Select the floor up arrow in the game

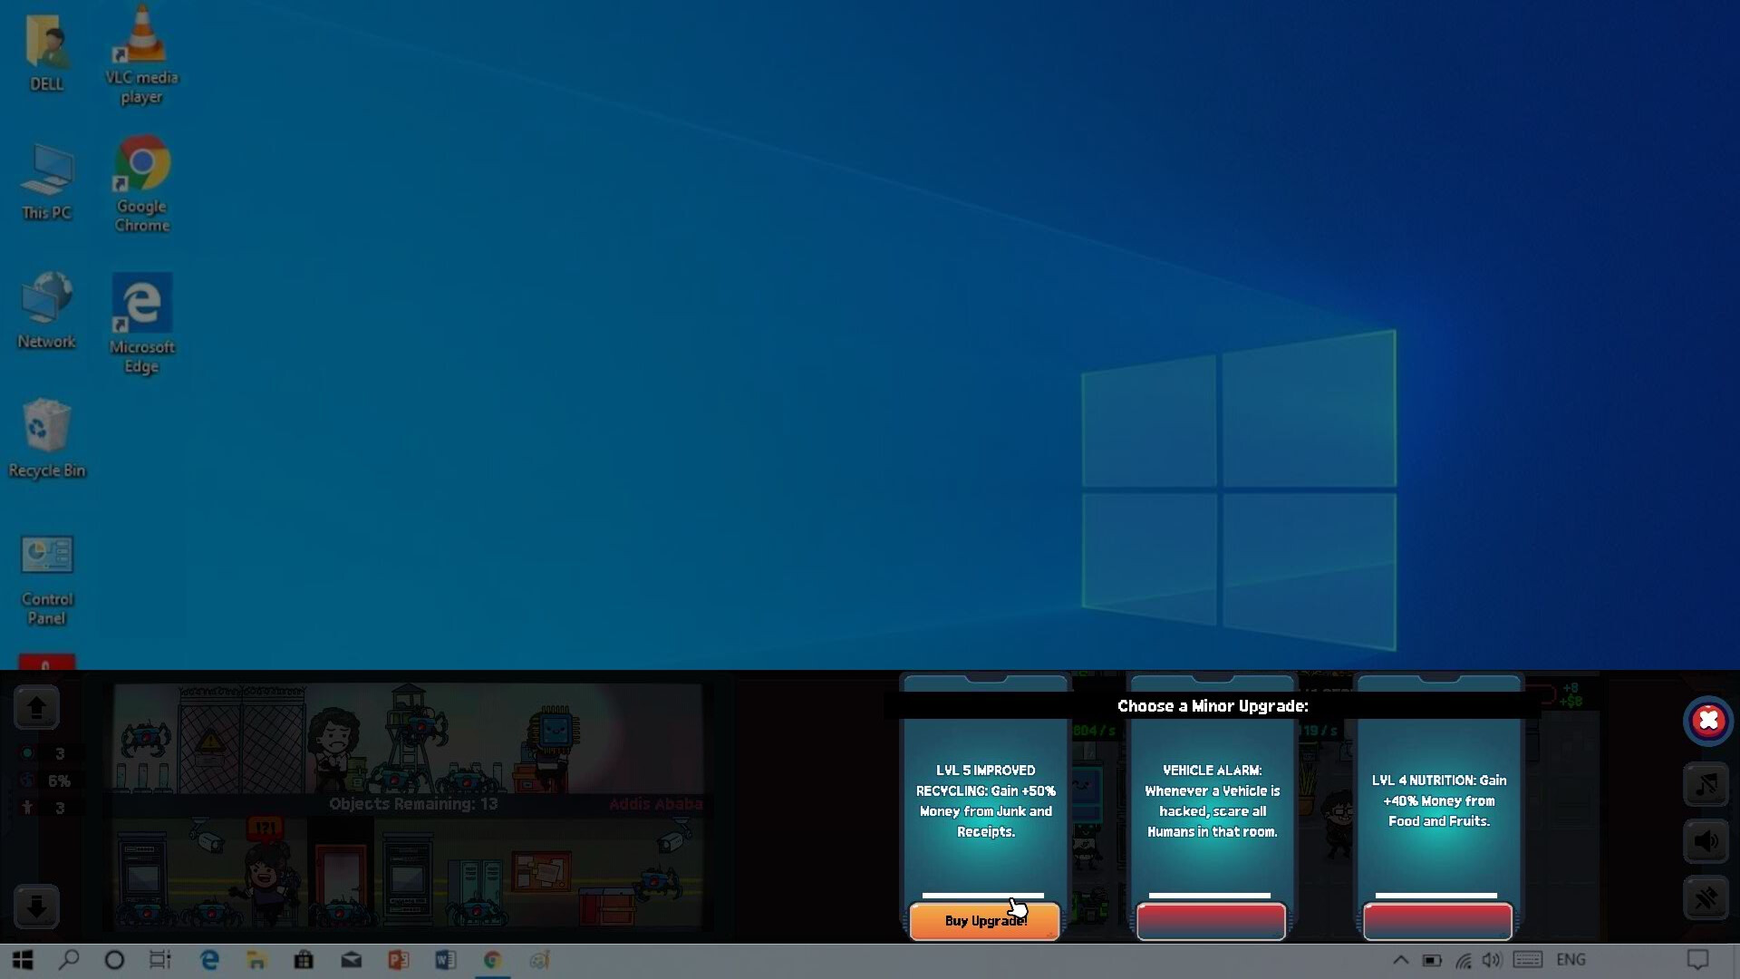[35, 708]
